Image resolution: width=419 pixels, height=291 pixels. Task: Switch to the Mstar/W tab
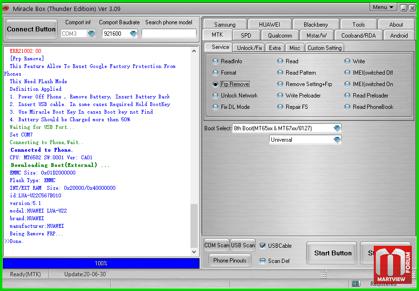click(316, 35)
